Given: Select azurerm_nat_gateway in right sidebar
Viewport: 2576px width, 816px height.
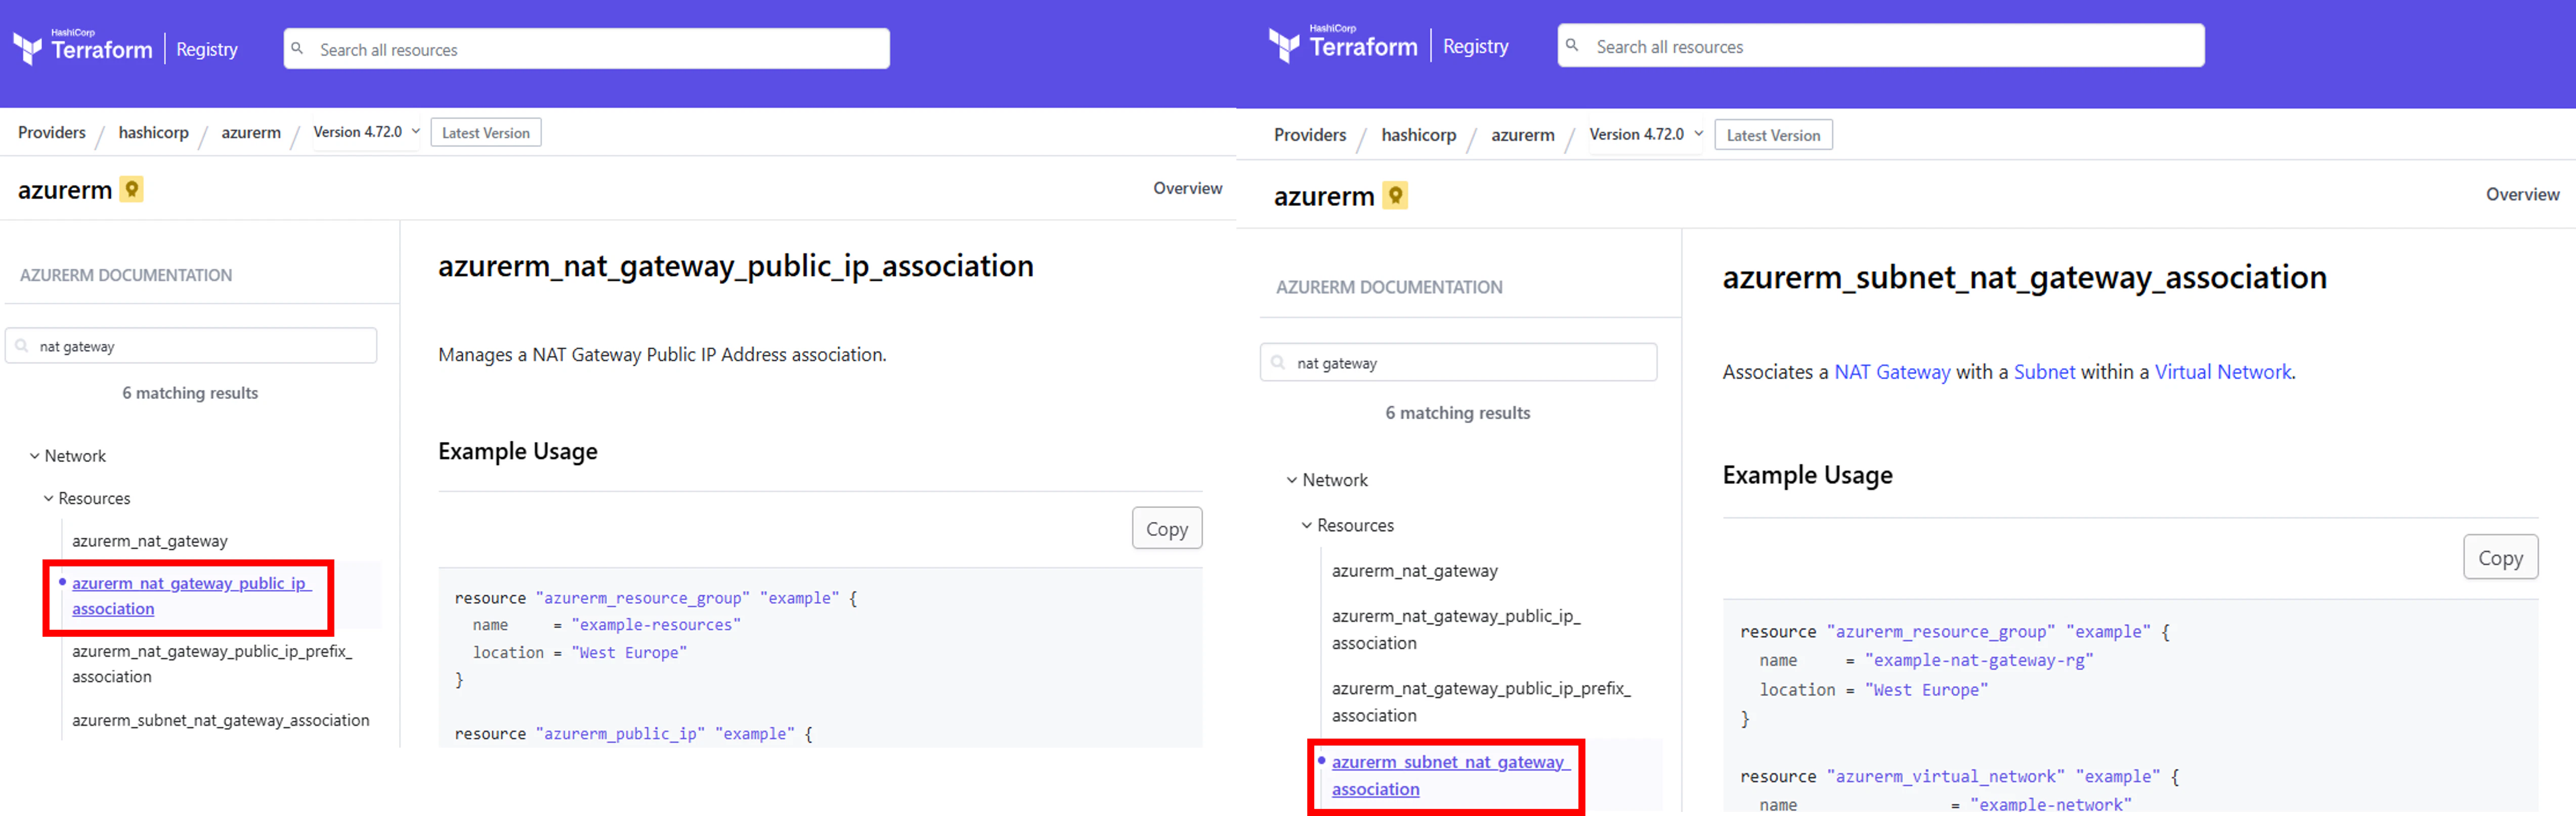Looking at the screenshot, I should pyautogui.click(x=1414, y=570).
